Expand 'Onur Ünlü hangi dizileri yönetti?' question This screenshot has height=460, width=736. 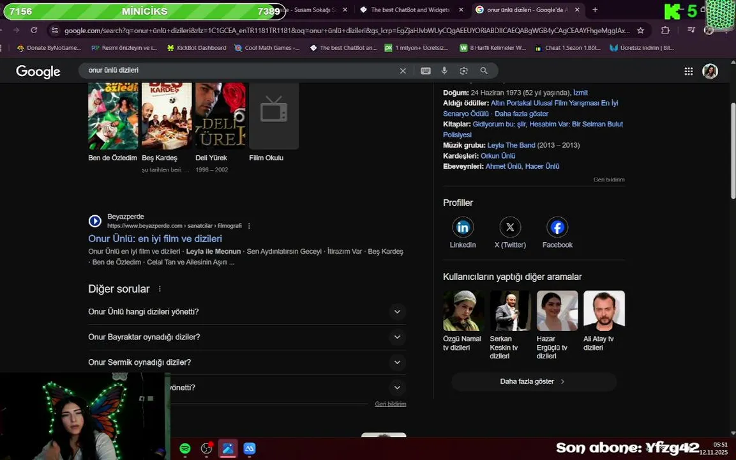coord(247,312)
